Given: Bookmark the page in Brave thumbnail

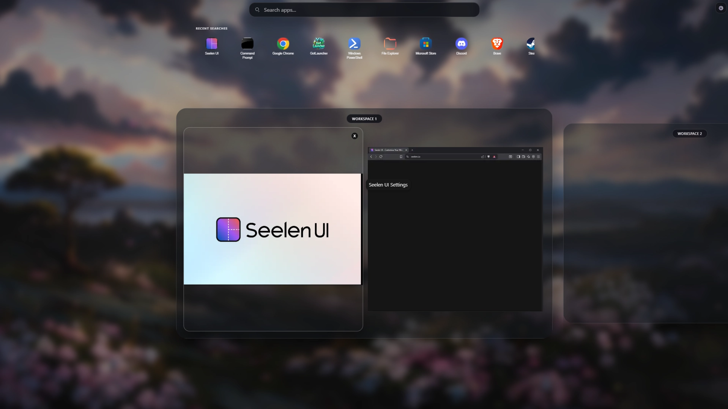Looking at the screenshot, I should pyautogui.click(x=401, y=157).
